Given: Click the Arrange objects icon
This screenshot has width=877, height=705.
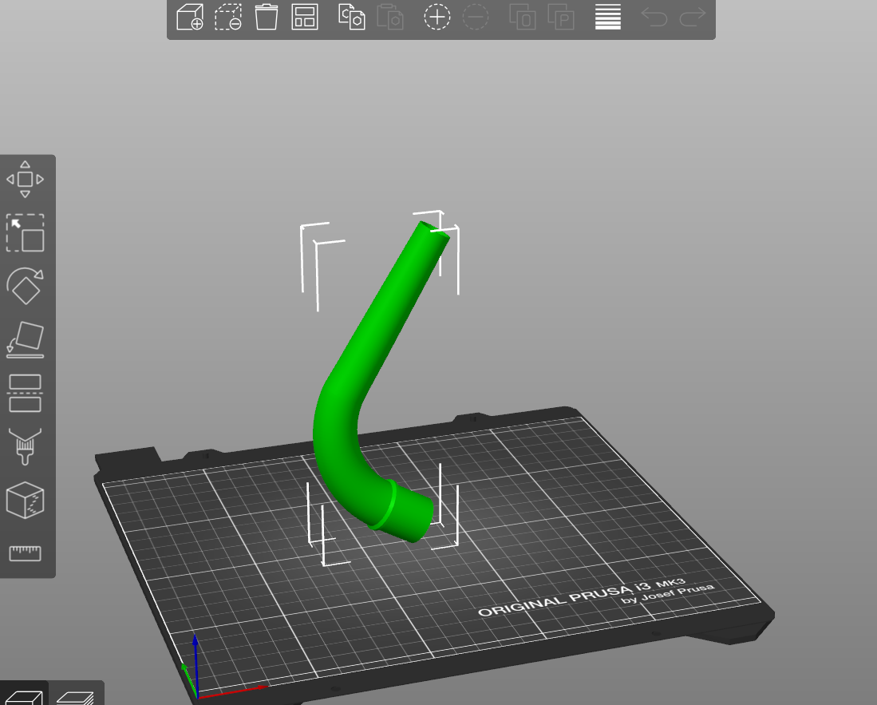Looking at the screenshot, I should pos(305,17).
